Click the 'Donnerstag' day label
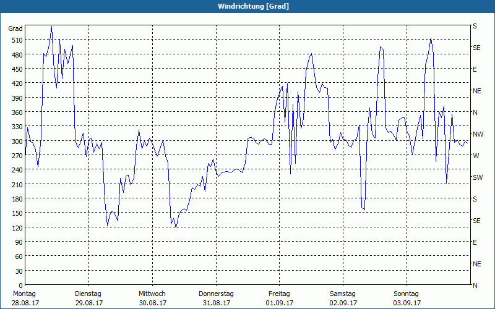This screenshot has width=495, height=309. [216, 294]
